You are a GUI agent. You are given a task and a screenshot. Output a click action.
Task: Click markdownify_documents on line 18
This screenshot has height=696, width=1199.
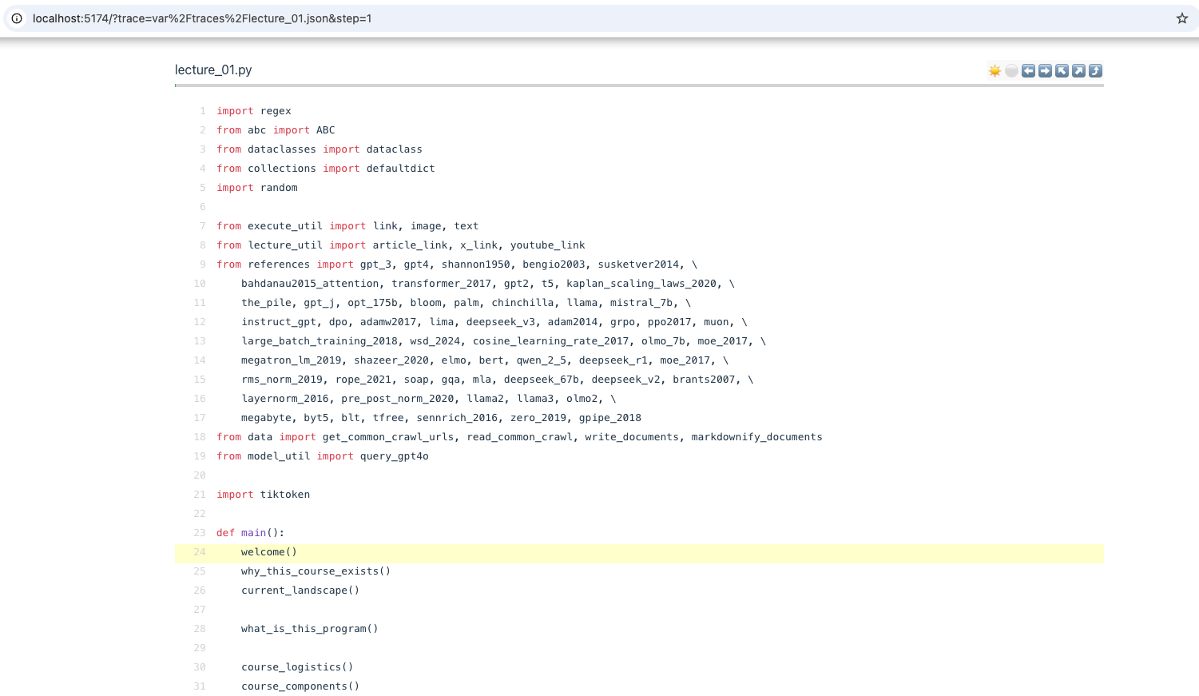pyautogui.click(x=756, y=437)
